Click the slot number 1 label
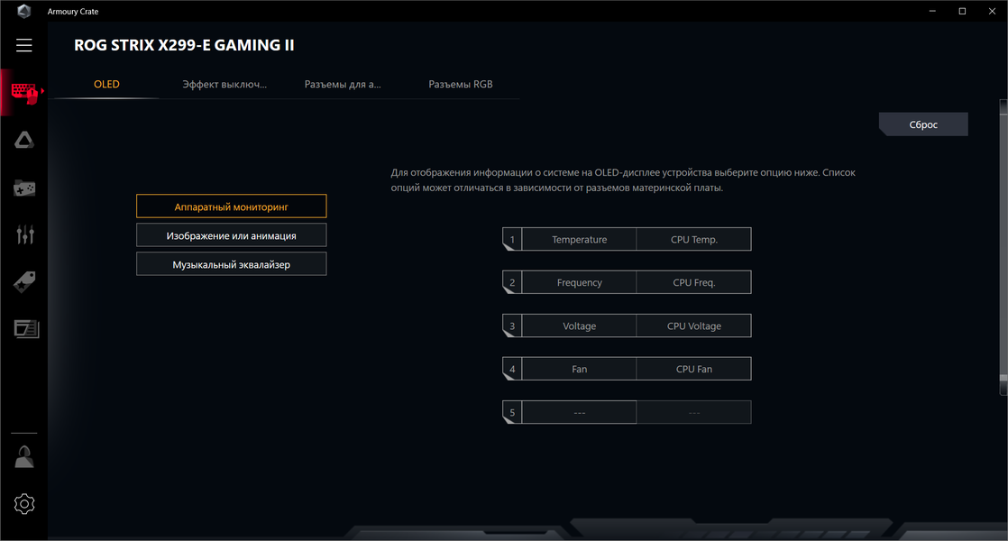 click(512, 239)
